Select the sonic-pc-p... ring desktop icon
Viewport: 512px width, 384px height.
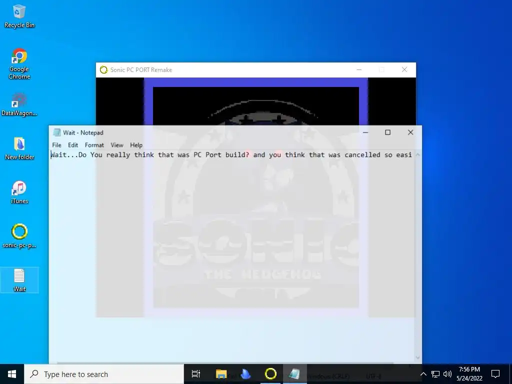tap(19, 236)
